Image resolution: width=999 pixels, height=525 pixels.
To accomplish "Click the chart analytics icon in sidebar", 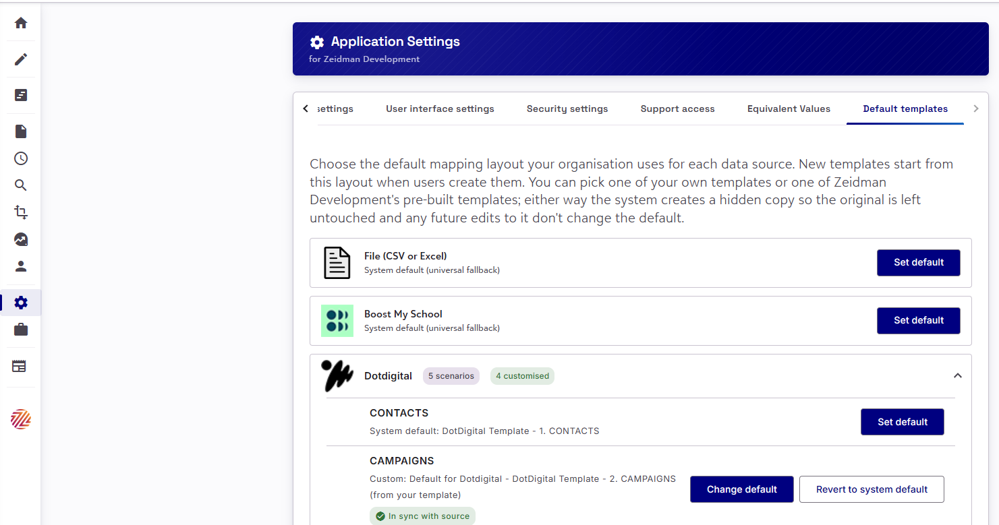I will (x=21, y=239).
